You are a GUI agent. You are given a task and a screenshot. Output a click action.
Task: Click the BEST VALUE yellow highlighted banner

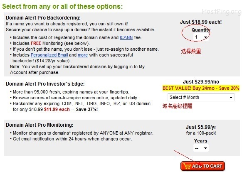click(201, 88)
